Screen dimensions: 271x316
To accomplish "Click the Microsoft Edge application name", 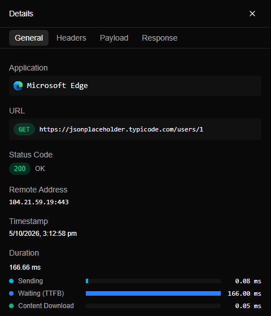I will tap(58, 86).
